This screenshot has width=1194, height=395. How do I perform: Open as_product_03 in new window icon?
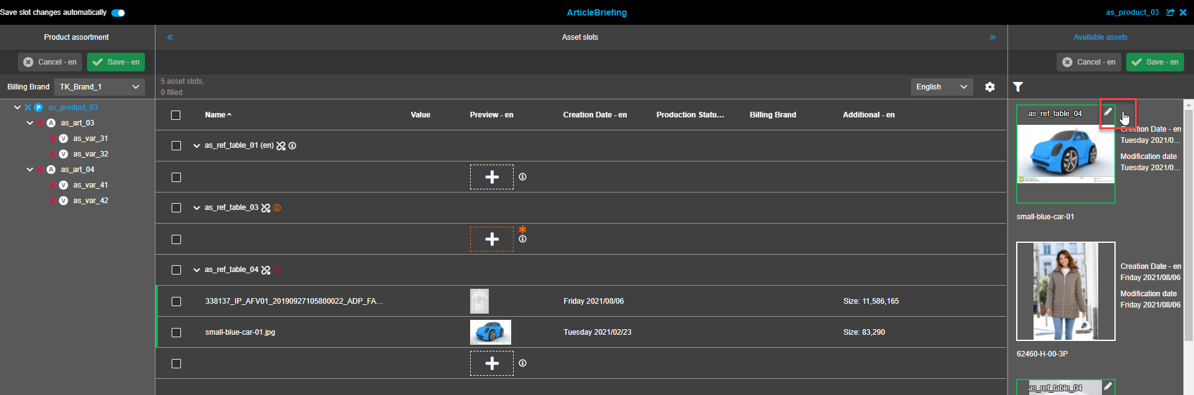point(1170,12)
